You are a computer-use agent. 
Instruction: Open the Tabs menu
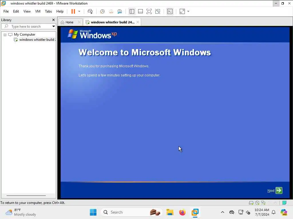(x=48, y=11)
